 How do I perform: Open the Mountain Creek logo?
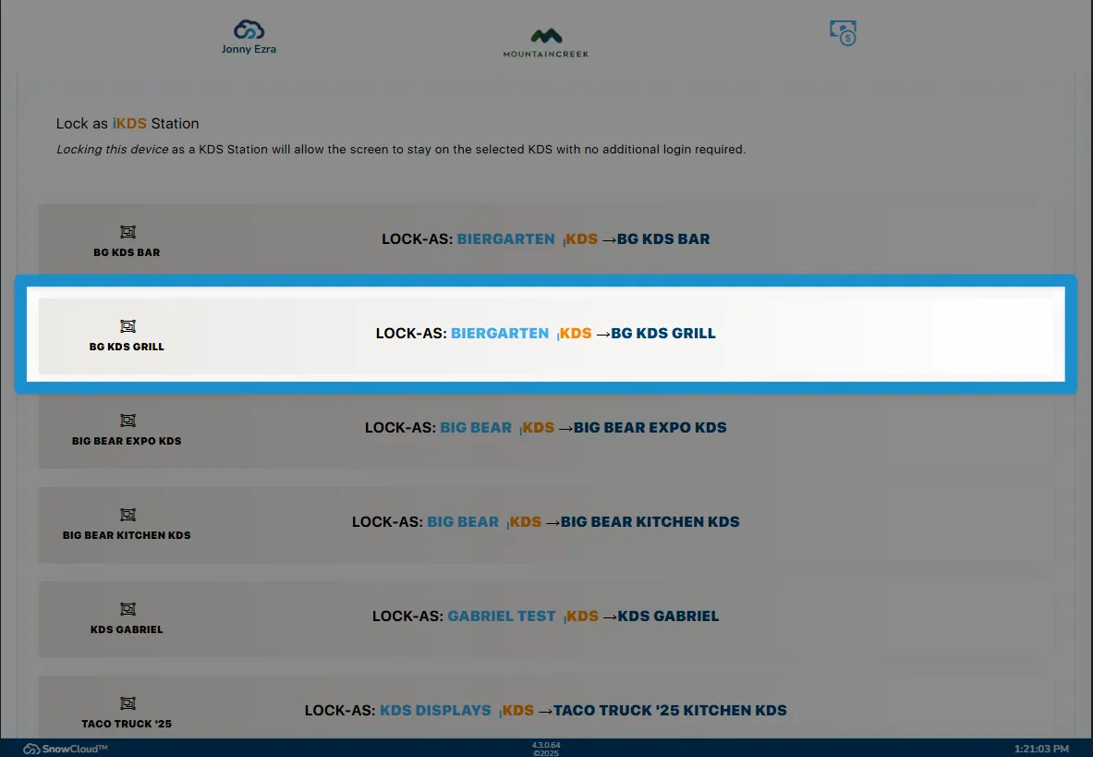(546, 43)
